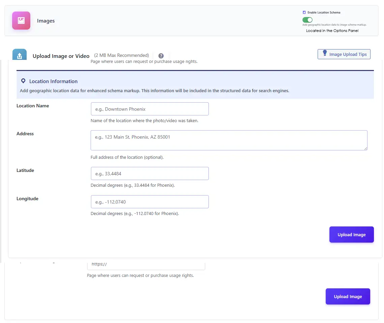384x323 pixels.
Task: Click the blue upload arrow icon
Action: [x=20, y=56]
